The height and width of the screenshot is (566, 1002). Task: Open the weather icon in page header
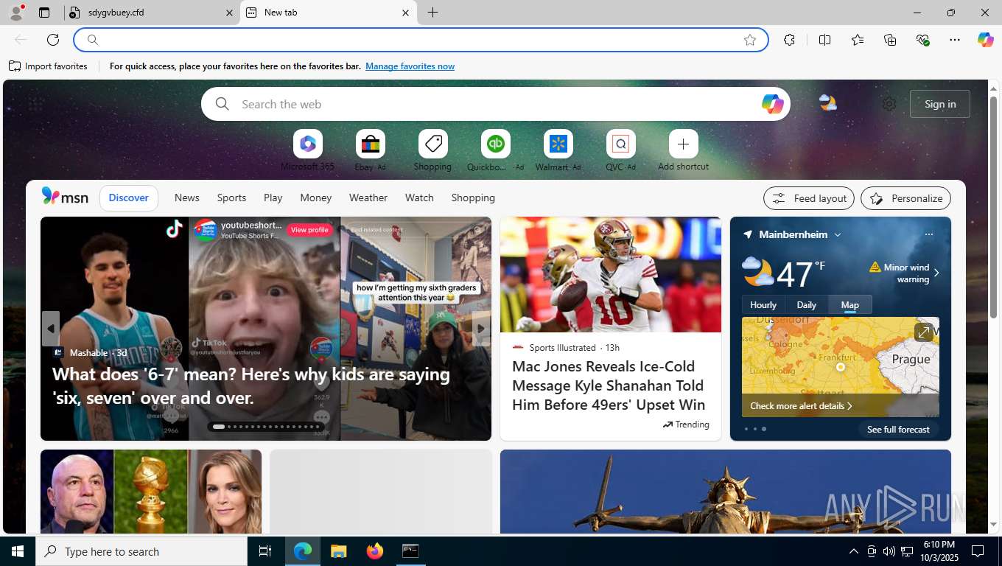click(x=828, y=104)
